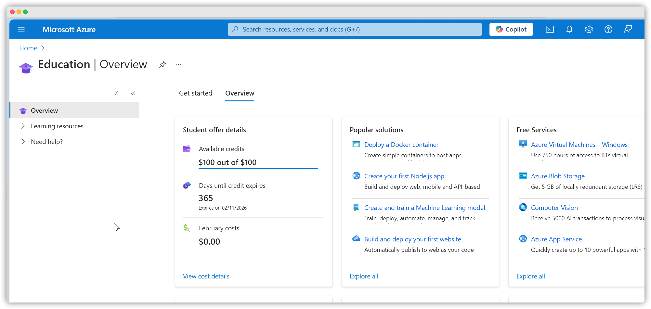Open the Feedback icon in header
The image size is (651, 309).
click(628, 30)
